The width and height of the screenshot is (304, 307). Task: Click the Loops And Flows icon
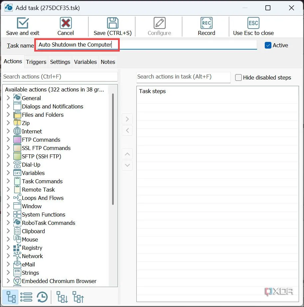click(x=17, y=198)
